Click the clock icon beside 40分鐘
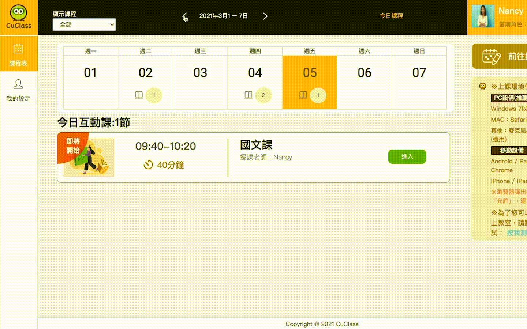 [148, 165]
